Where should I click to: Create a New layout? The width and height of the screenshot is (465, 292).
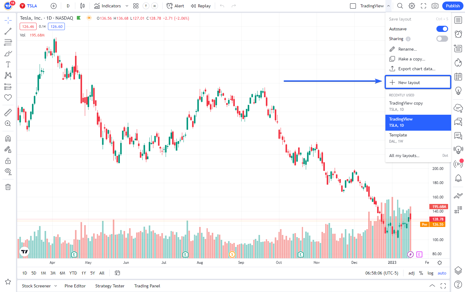[x=418, y=83]
